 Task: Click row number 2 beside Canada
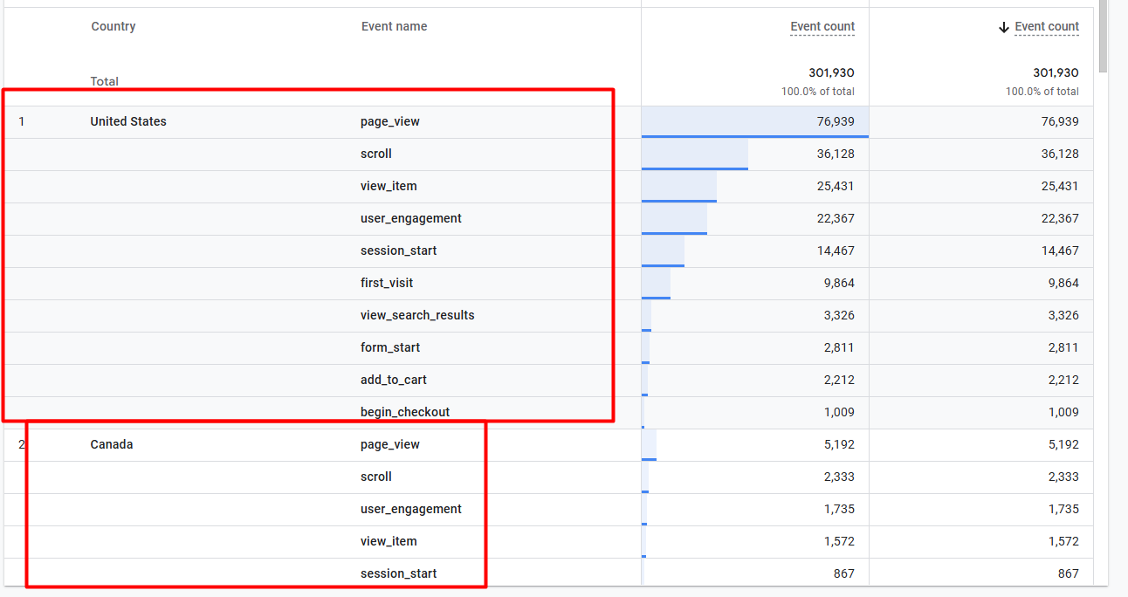22,444
